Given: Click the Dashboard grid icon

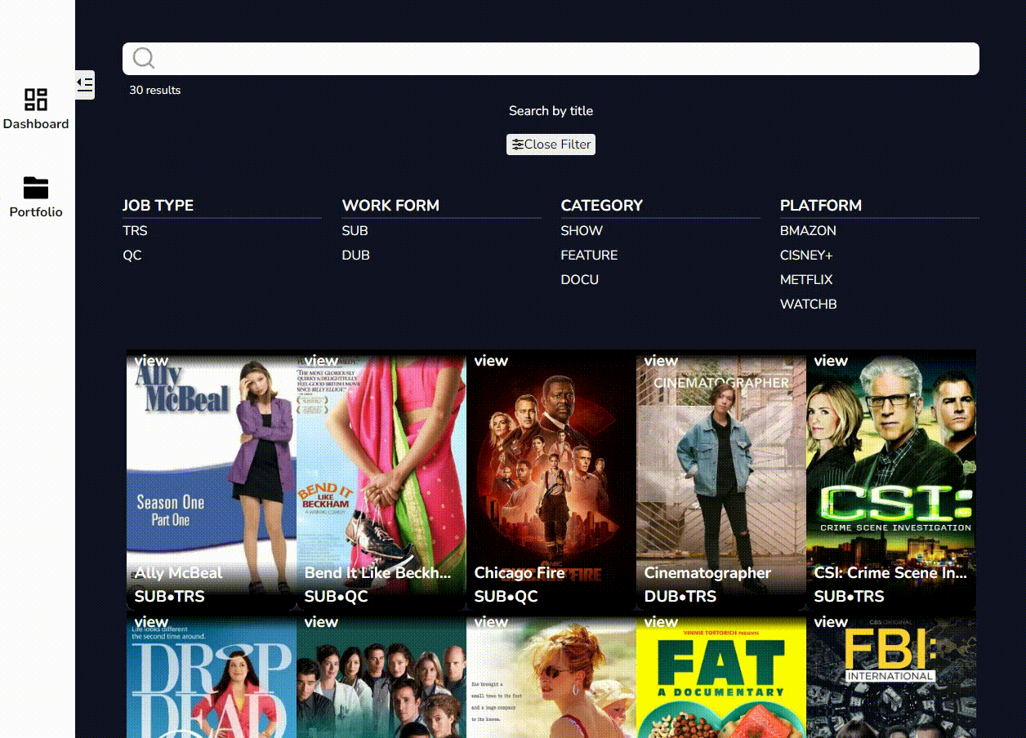Looking at the screenshot, I should point(36,100).
